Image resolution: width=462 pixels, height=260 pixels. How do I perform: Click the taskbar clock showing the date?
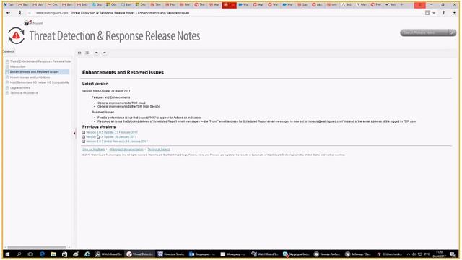tap(439, 253)
